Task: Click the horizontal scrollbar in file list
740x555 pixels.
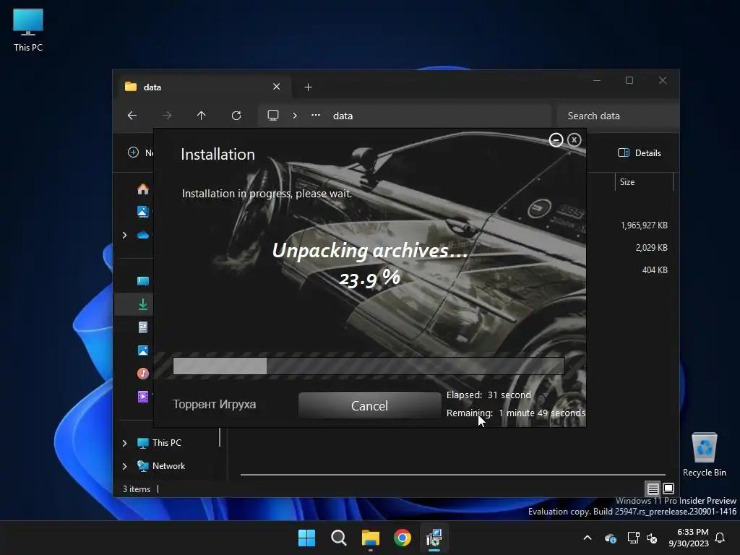Action: point(453,474)
